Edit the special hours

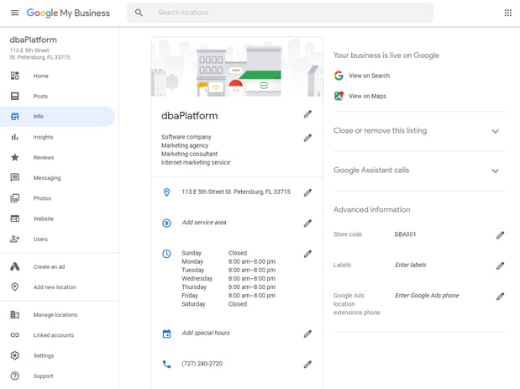[307, 334]
